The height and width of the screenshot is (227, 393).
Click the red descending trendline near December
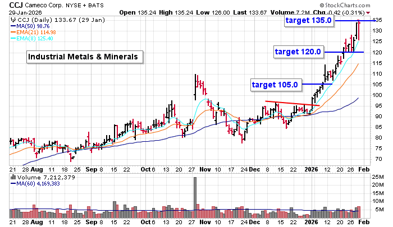point(292,103)
